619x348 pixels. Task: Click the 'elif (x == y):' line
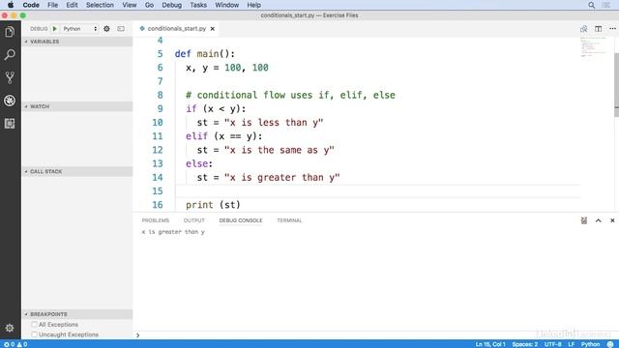(x=223, y=136)
